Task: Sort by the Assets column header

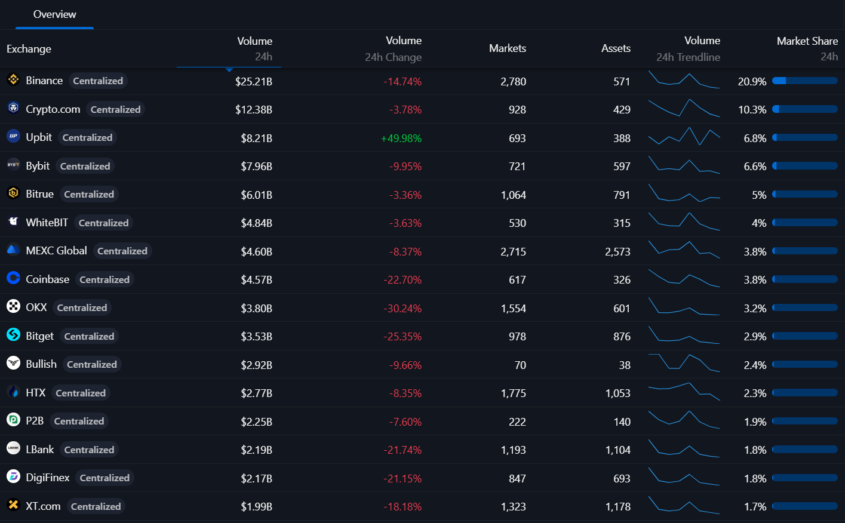Action: [616, 48]
